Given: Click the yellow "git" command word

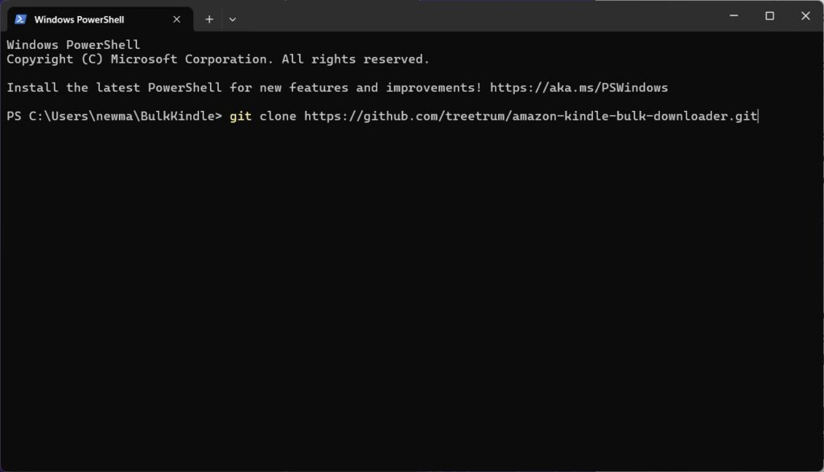Looking at the screenshot, I should pyautogui.click(x=241, y=117).
